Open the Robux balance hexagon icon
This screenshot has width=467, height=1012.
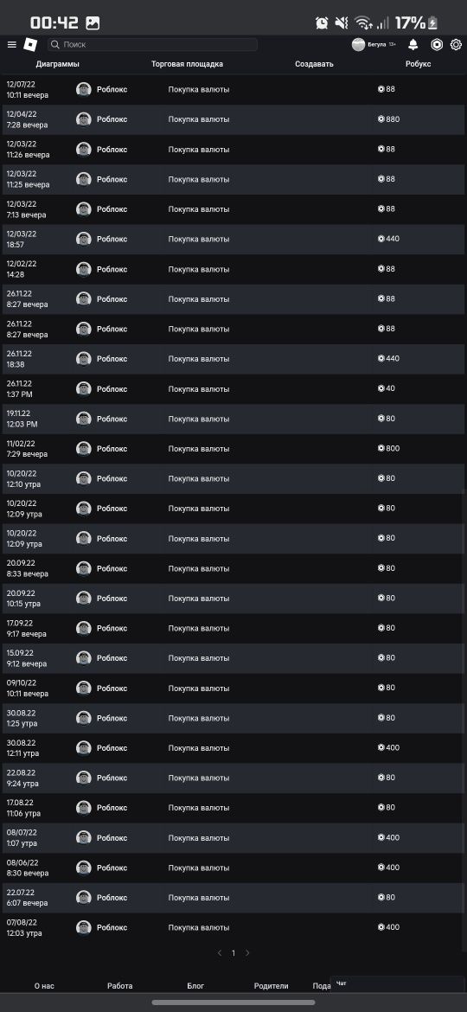pyautogui.click(x=437, y=44)
